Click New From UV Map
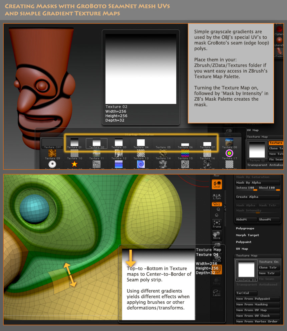The image size is (287, 331). pyautogui.click(x=258, y=310)
